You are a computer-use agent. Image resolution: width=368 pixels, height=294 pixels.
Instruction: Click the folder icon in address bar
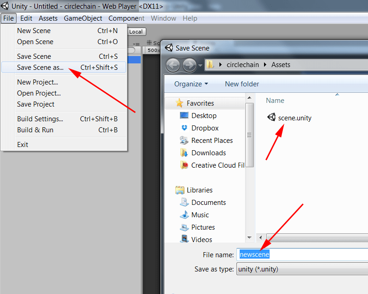(x=210, y=64)
